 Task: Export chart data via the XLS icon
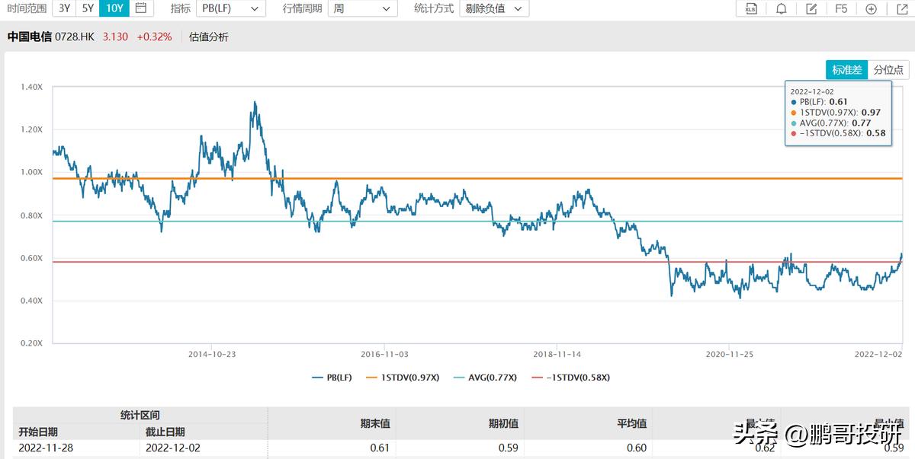pos(751,8)
